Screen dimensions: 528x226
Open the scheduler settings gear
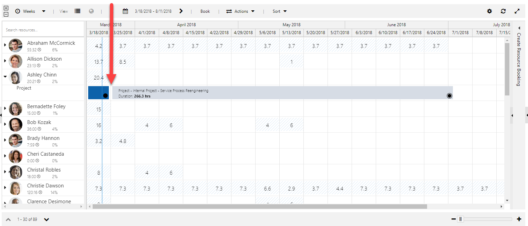pos(489,11)
